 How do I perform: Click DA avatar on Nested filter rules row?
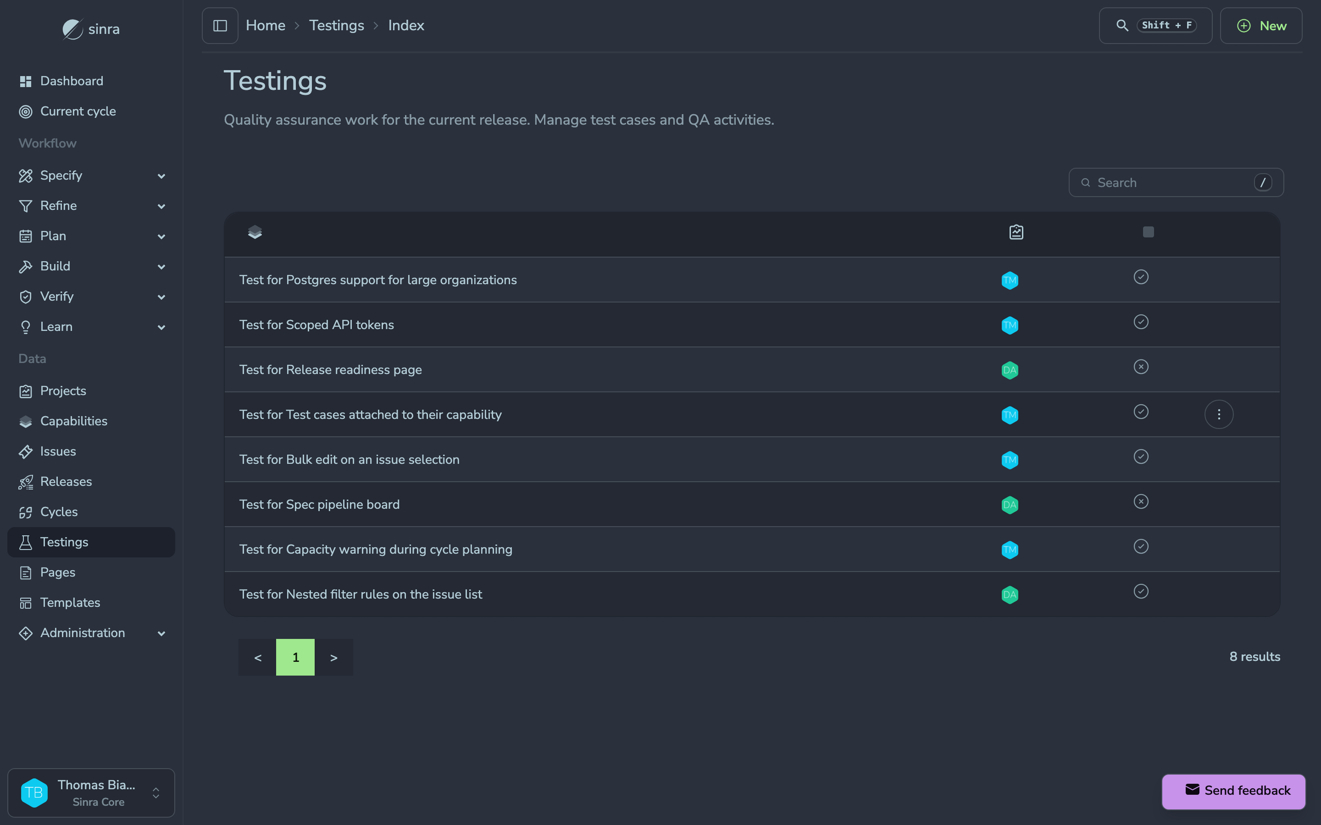coord(1010,595)
